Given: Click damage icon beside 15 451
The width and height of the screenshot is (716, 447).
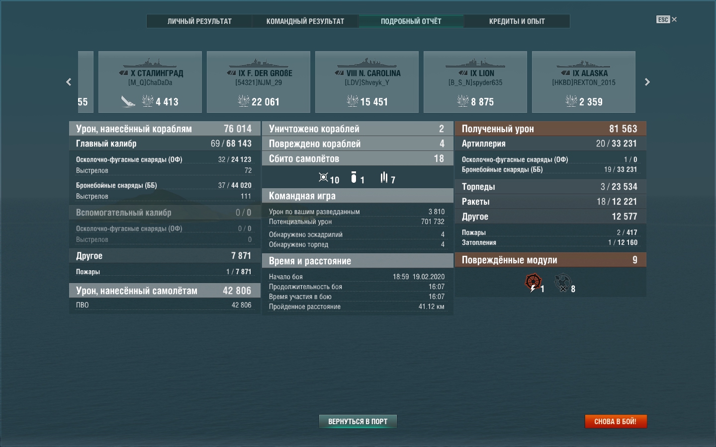Looking at the screenshot, I should pos(353,101).
